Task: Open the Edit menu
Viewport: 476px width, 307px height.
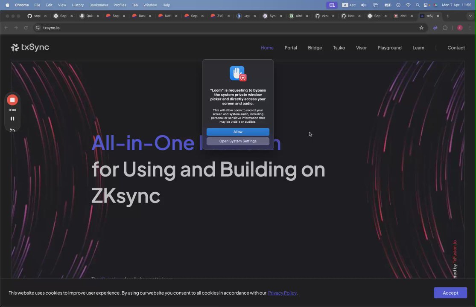Action: pos(49,5)
